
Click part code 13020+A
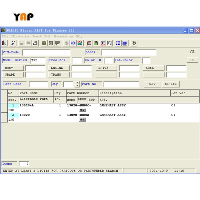point(27,105)
